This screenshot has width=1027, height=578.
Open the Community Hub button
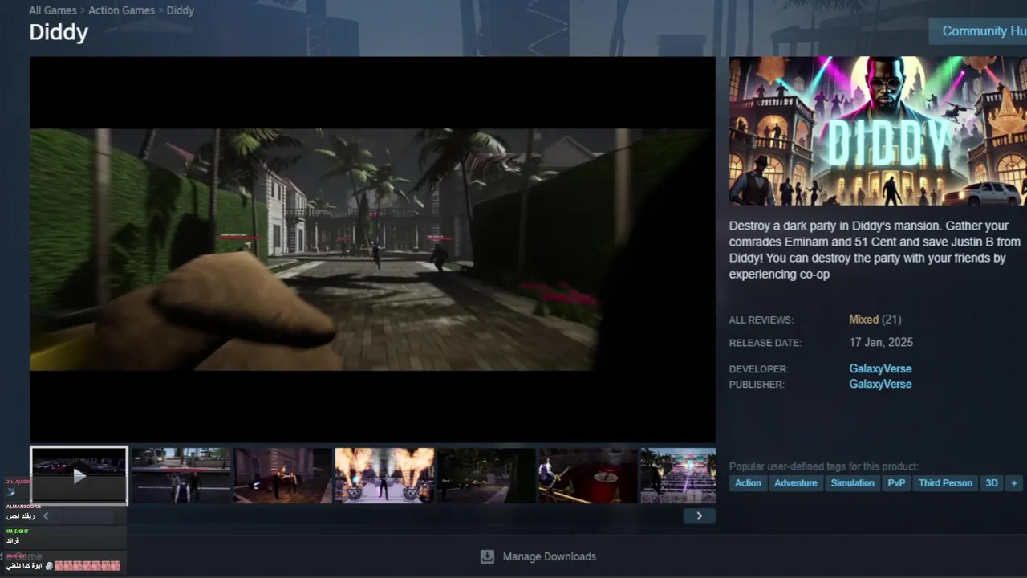click(x=978, y=31)
